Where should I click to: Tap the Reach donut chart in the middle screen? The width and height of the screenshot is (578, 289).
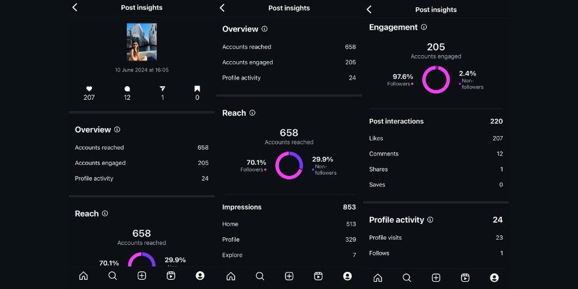[289, 165]
